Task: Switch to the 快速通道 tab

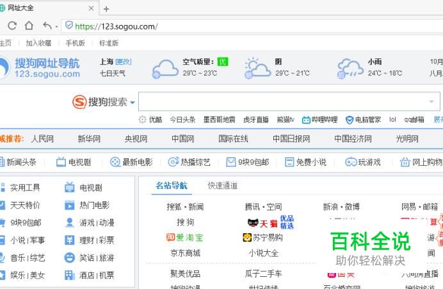Action: 223,186
